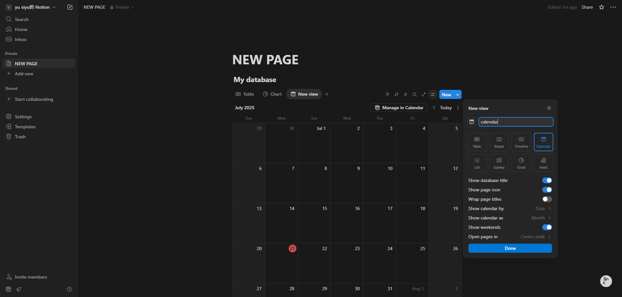Click Manage in Calendar button

point(399,108)
